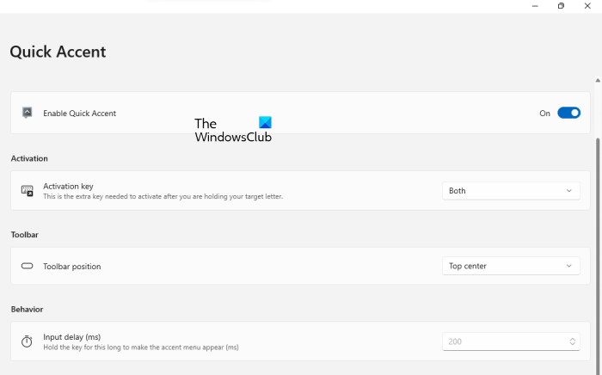The width and height of the screenshot is (602, 375).
Task: Turn off the Enable Quick Accent toggle
Action: [x=568, y=113]
